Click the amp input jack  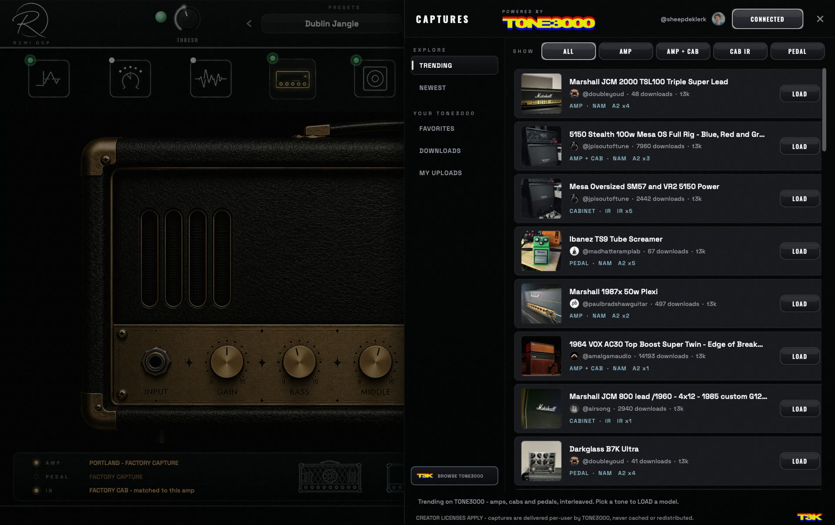point(155,362)
